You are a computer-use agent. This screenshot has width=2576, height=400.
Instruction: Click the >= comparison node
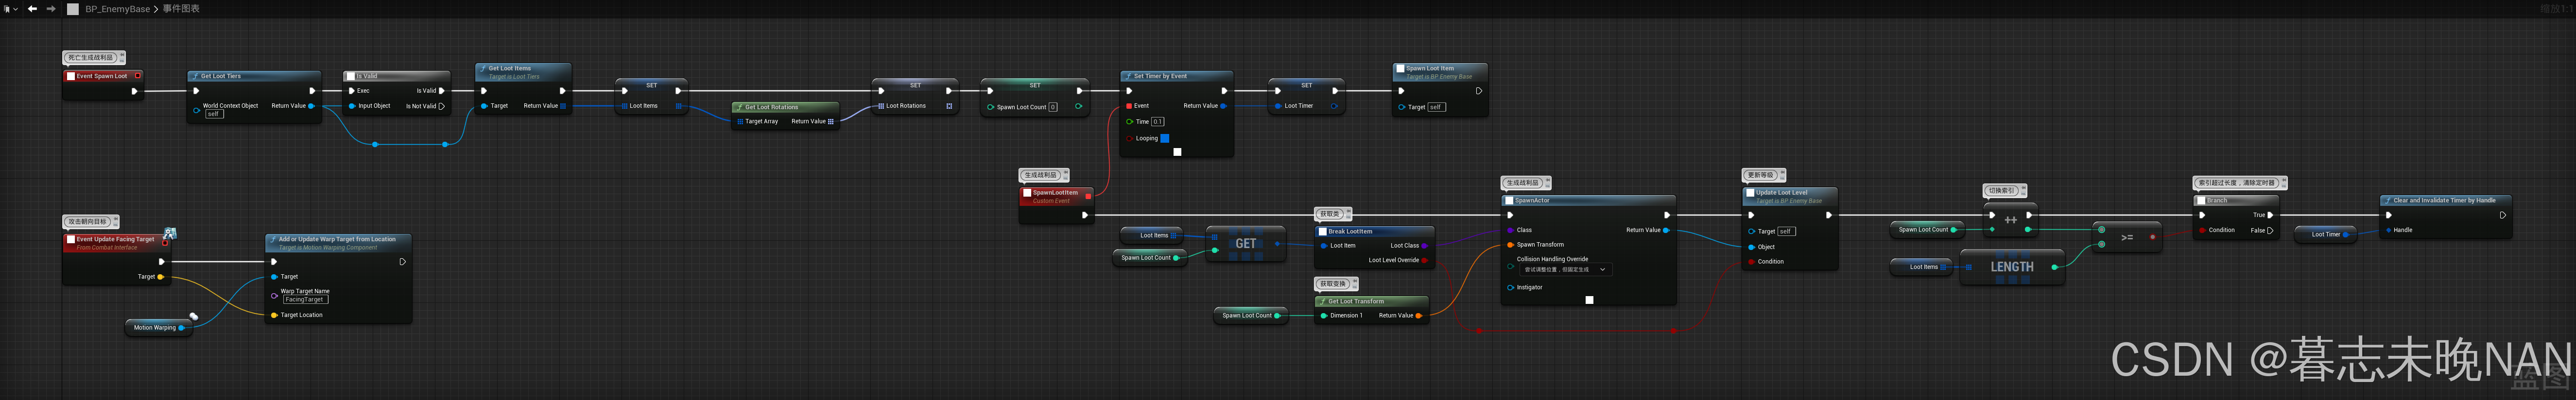(2127, 238)
